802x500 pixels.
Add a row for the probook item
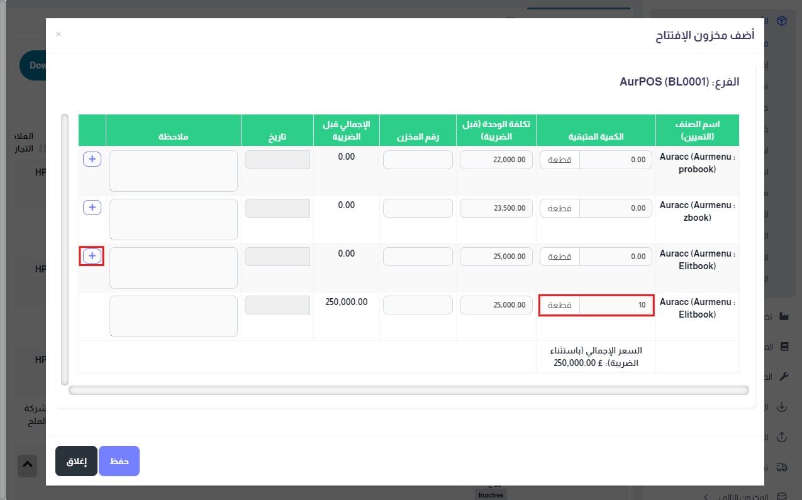[92, 160]
